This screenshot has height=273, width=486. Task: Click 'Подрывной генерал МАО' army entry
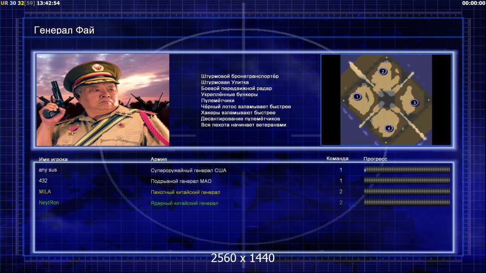(181, 181)
